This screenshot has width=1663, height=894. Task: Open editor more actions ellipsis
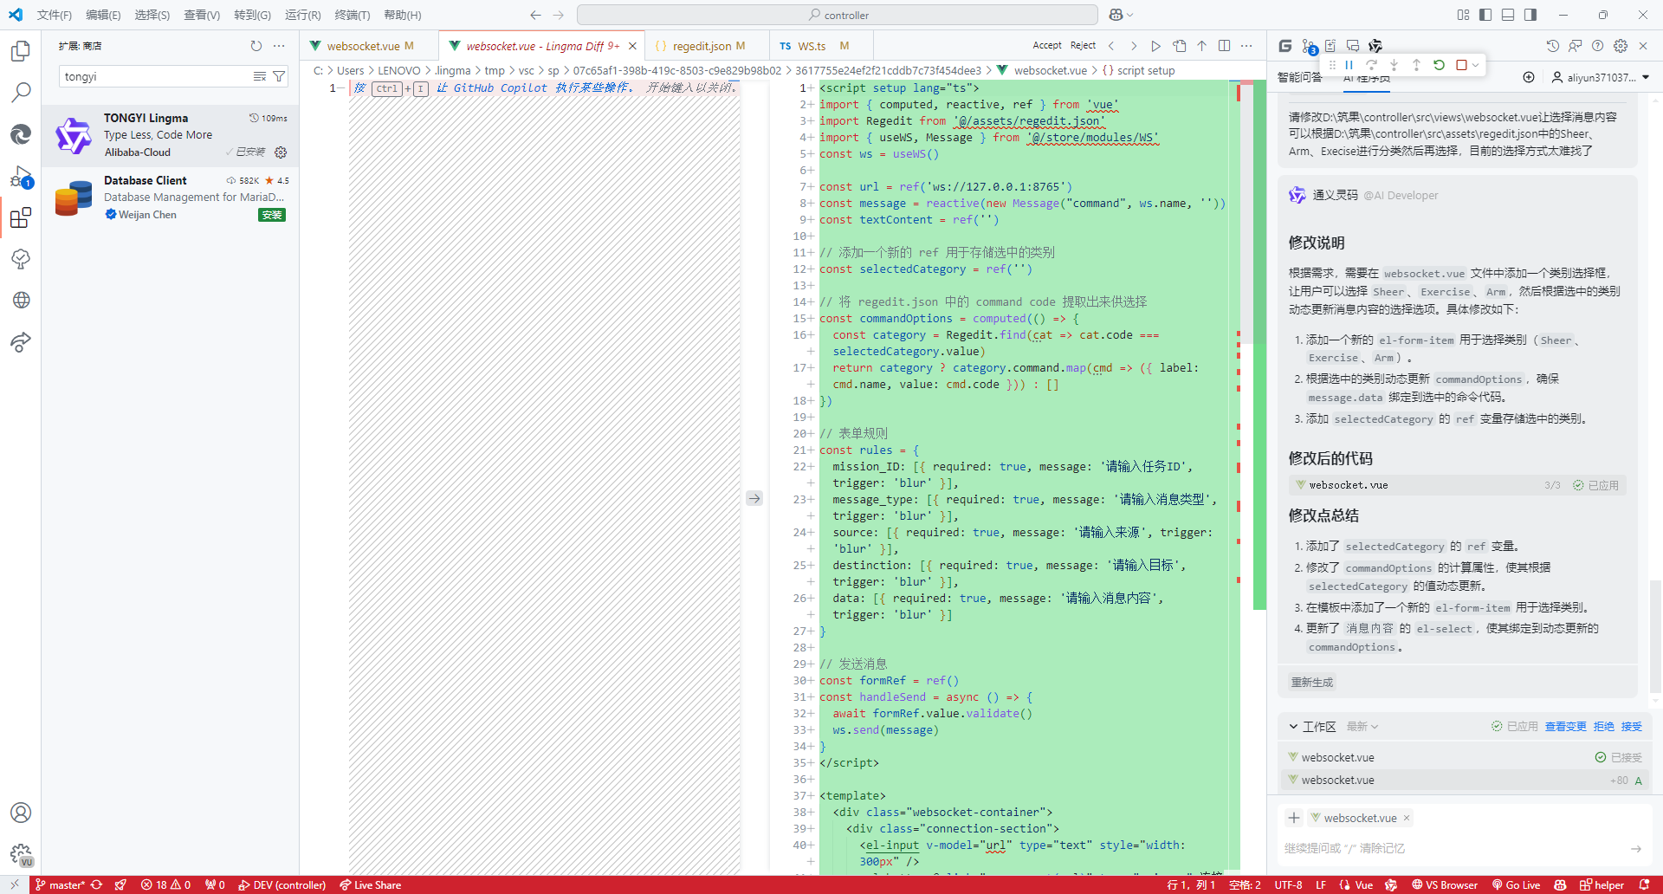click(1246, 46)
